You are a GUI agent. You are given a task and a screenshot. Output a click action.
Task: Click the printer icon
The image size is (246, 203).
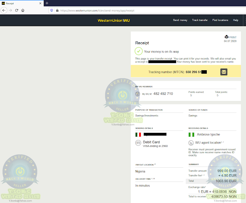(x=226, y=37)
